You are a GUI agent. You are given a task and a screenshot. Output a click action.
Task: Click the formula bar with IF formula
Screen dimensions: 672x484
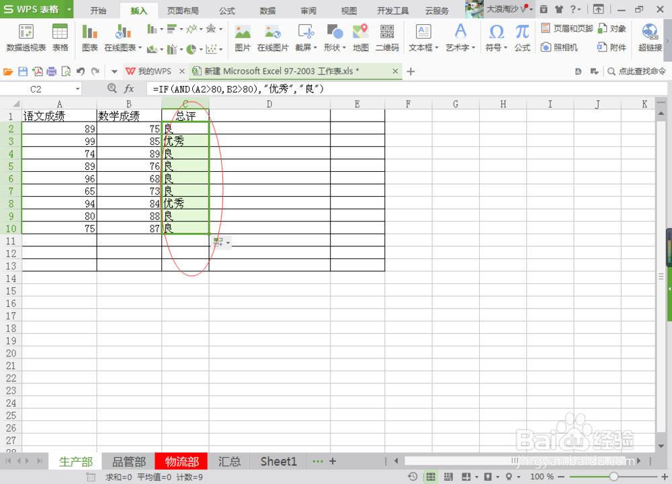407,89
